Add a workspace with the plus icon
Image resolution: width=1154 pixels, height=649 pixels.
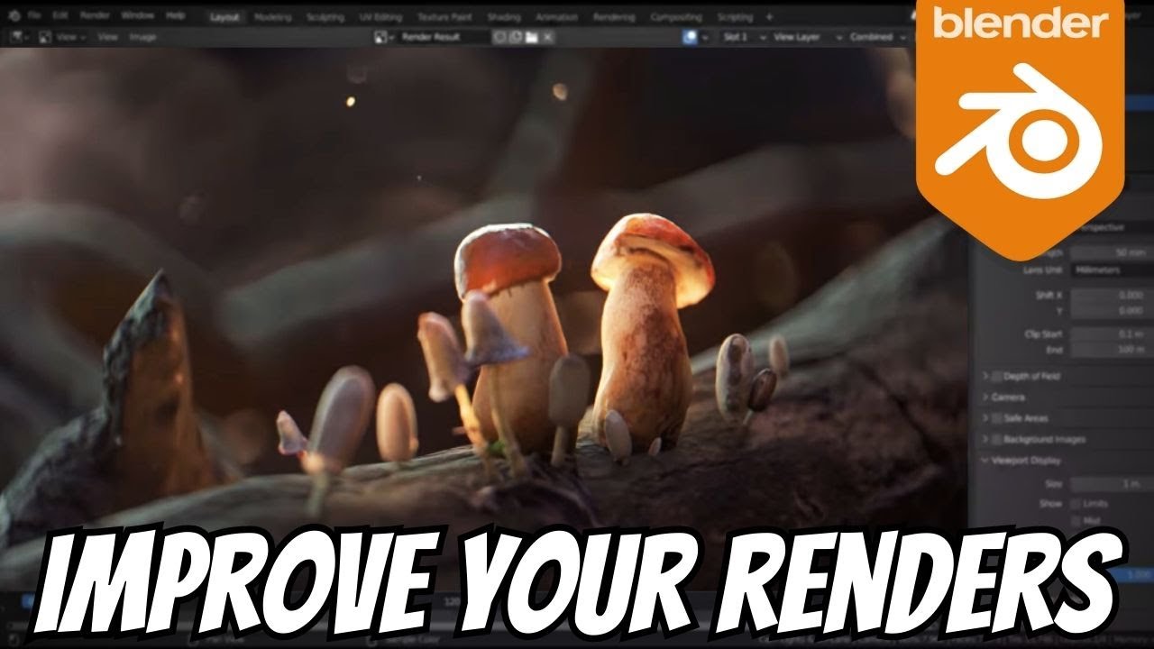pyautogui.click(x=769, y=17)
